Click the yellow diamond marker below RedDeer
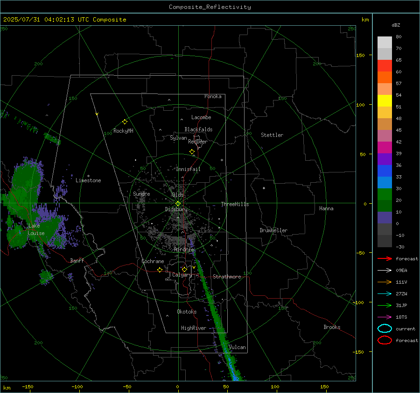The image size is (420, 393). (192, 152)
